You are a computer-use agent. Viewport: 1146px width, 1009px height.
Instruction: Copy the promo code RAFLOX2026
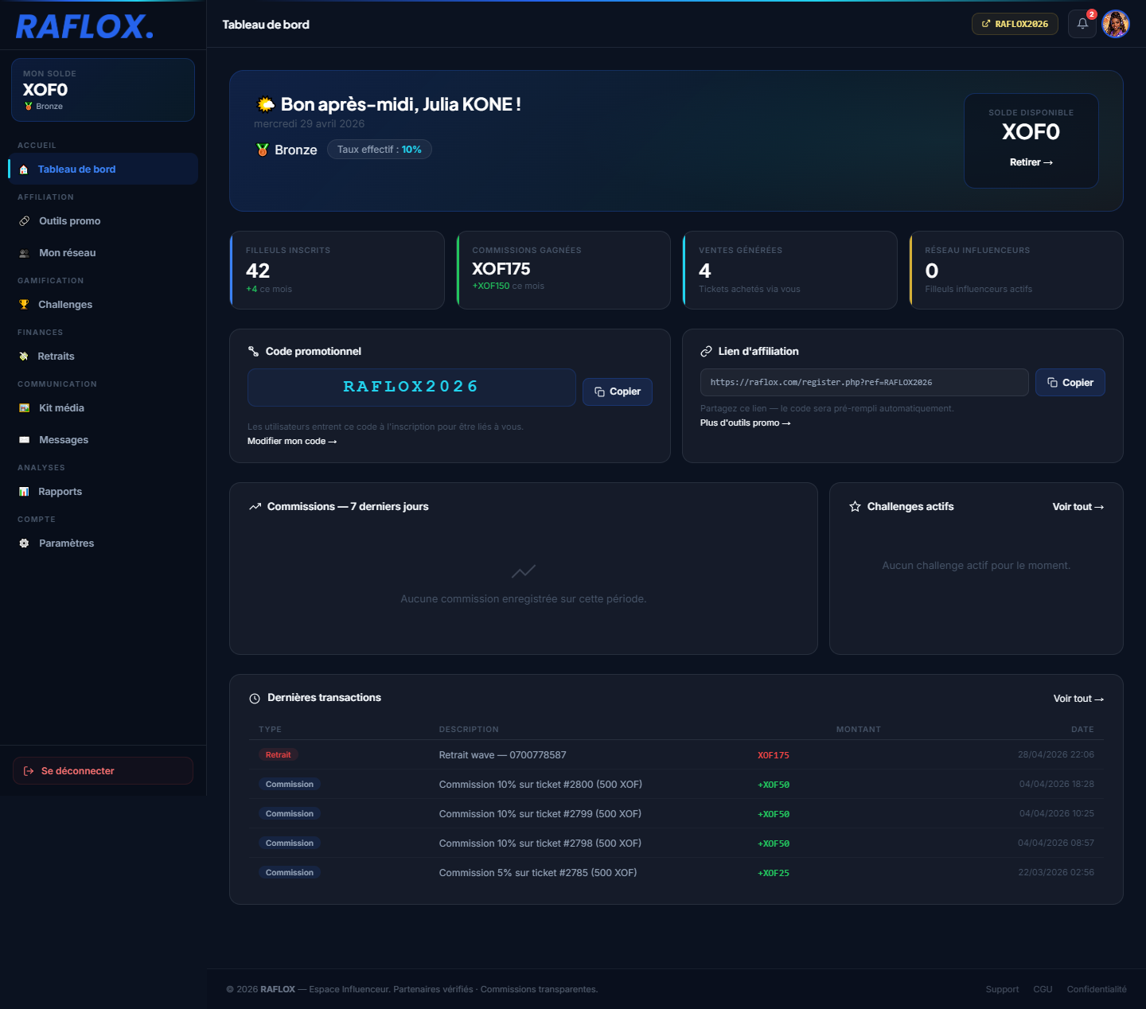click(618, 392)
